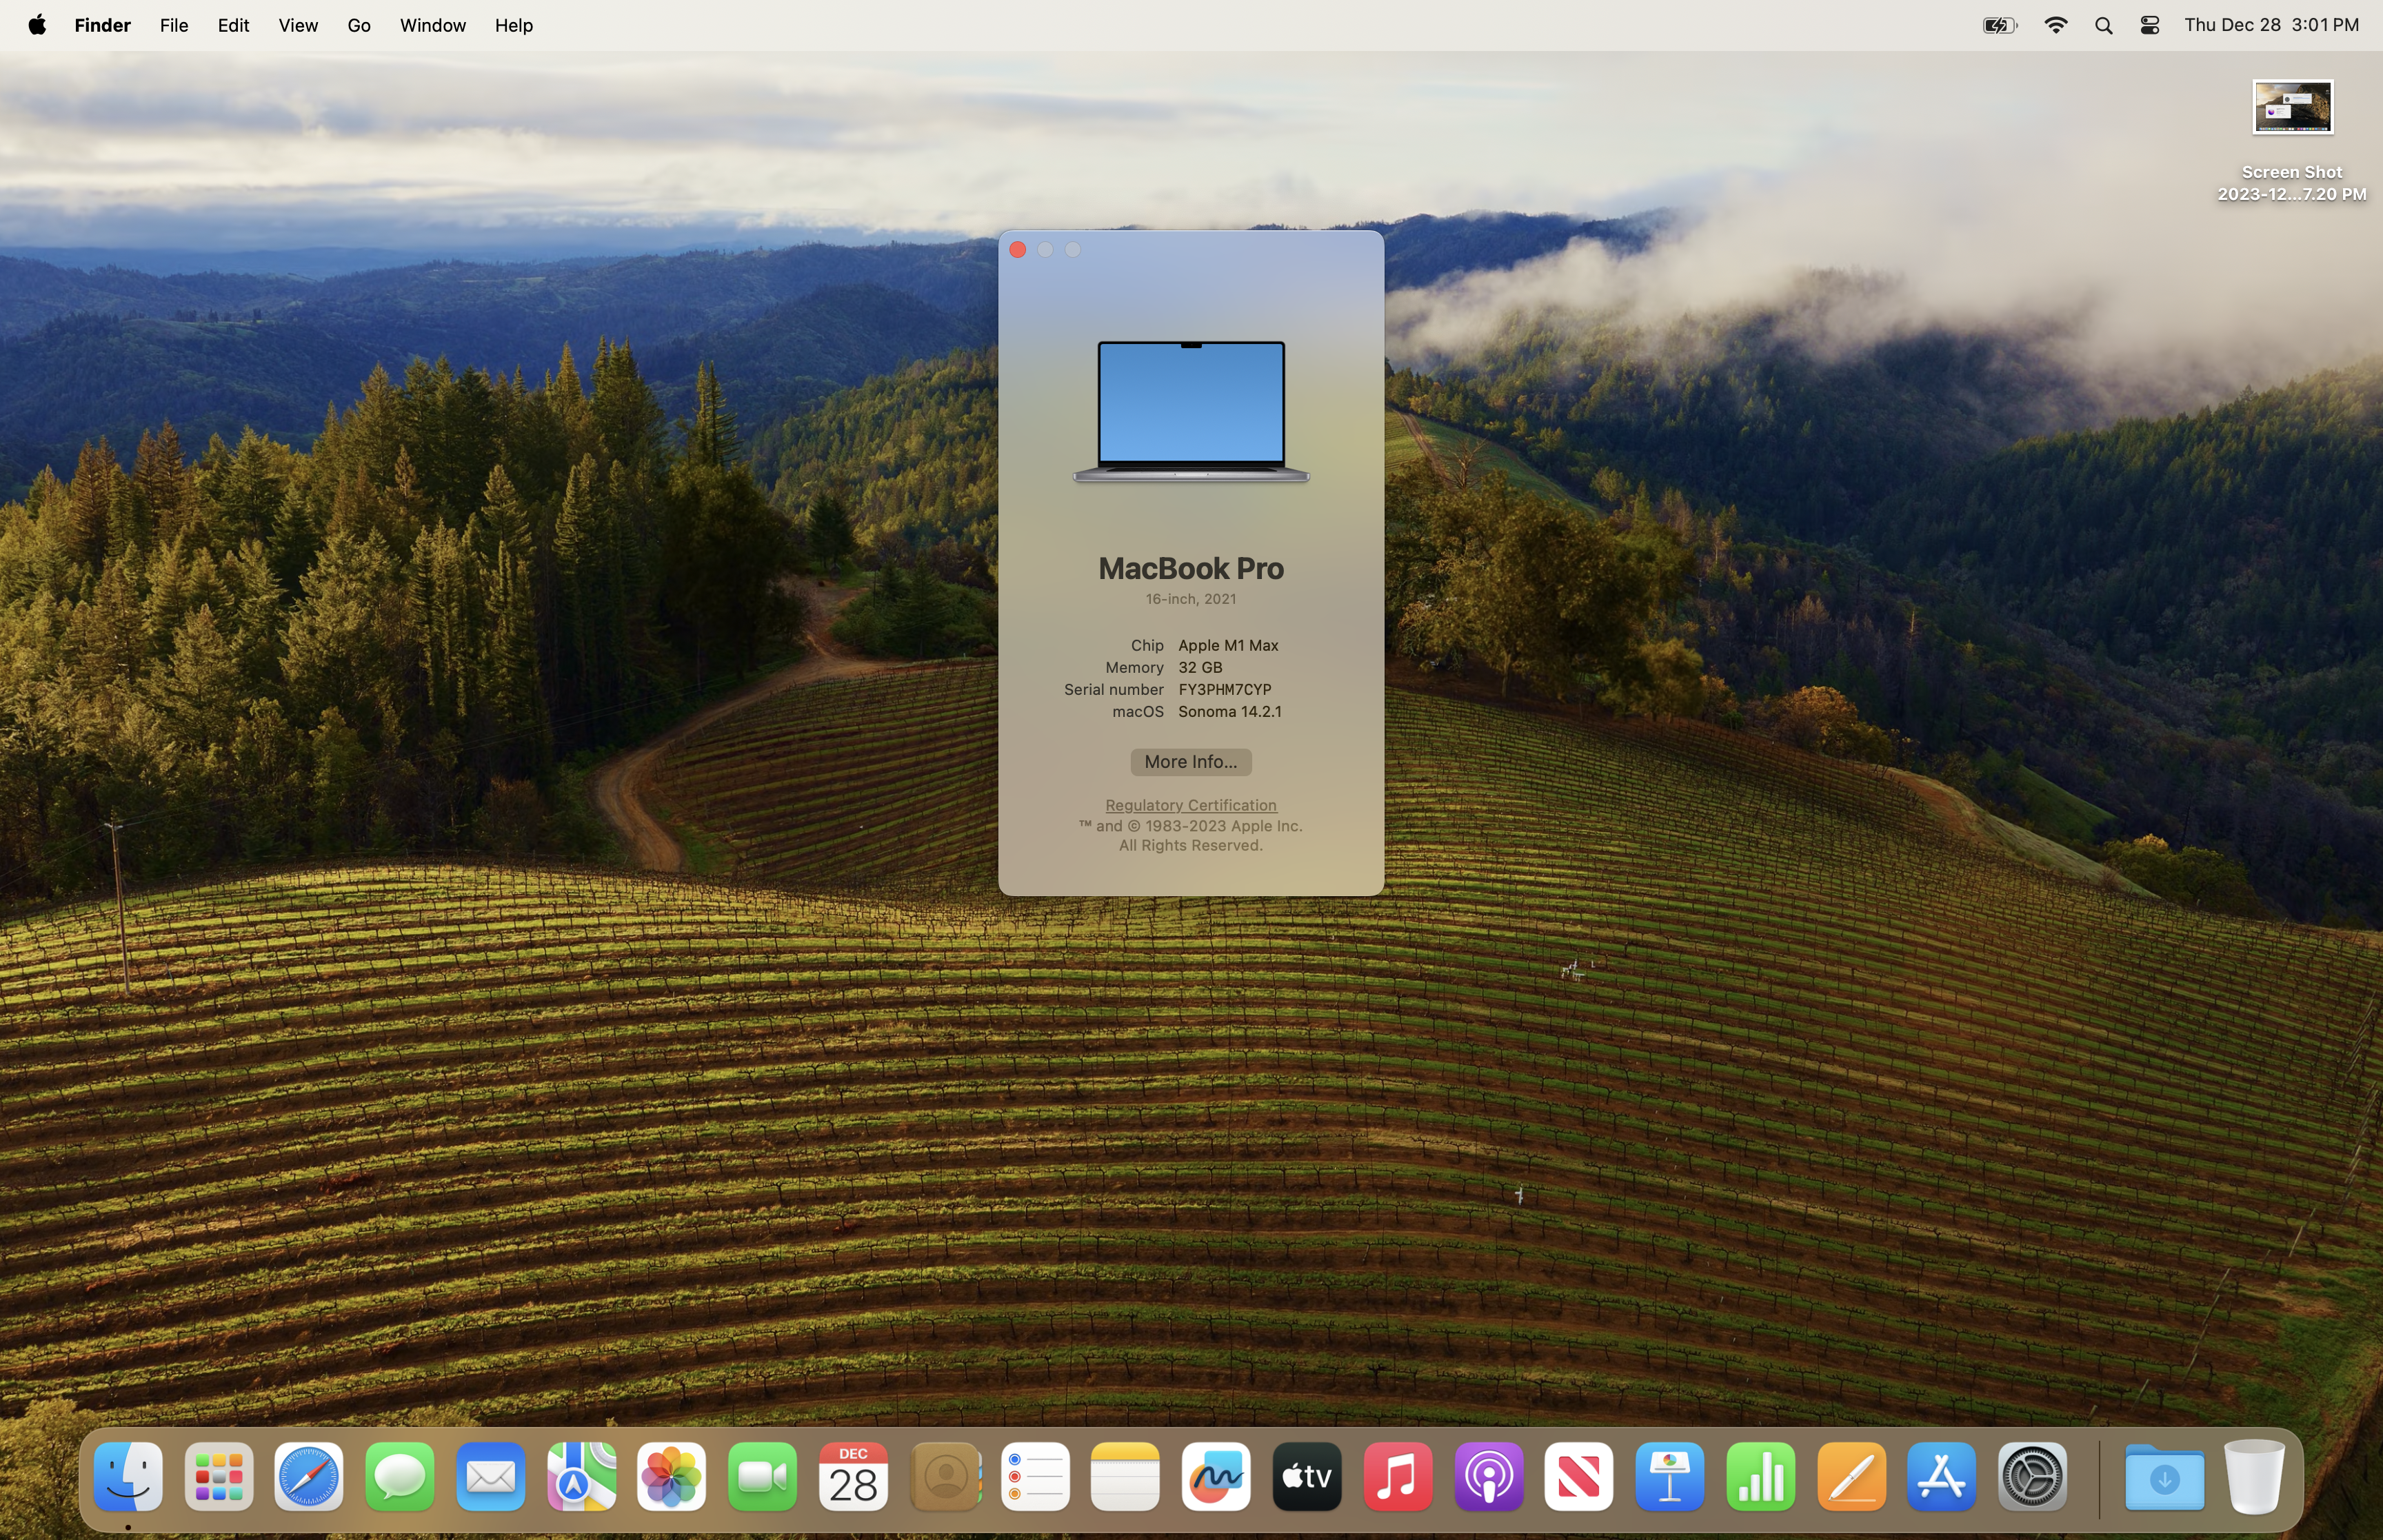Open the View menu
2383x1540 pixels.
pos(298,25)
